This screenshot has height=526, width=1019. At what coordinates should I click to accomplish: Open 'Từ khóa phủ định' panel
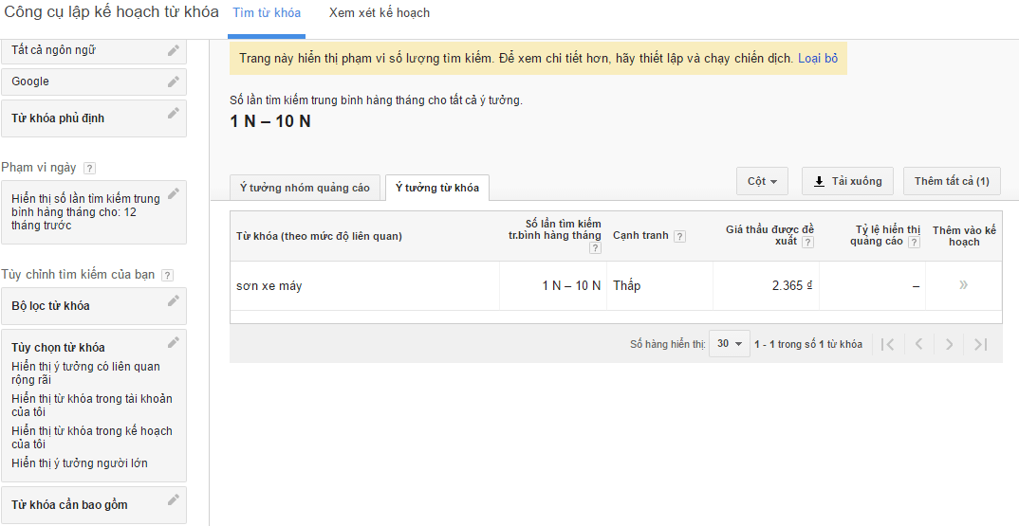point(94,118)
